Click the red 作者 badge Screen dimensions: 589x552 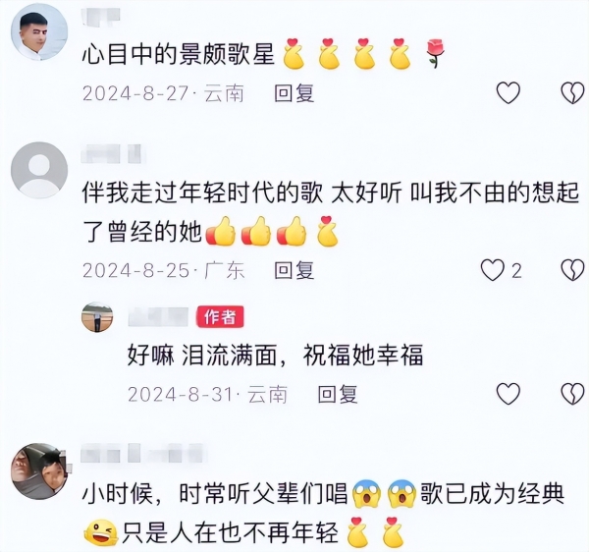(x=220, y=317)
